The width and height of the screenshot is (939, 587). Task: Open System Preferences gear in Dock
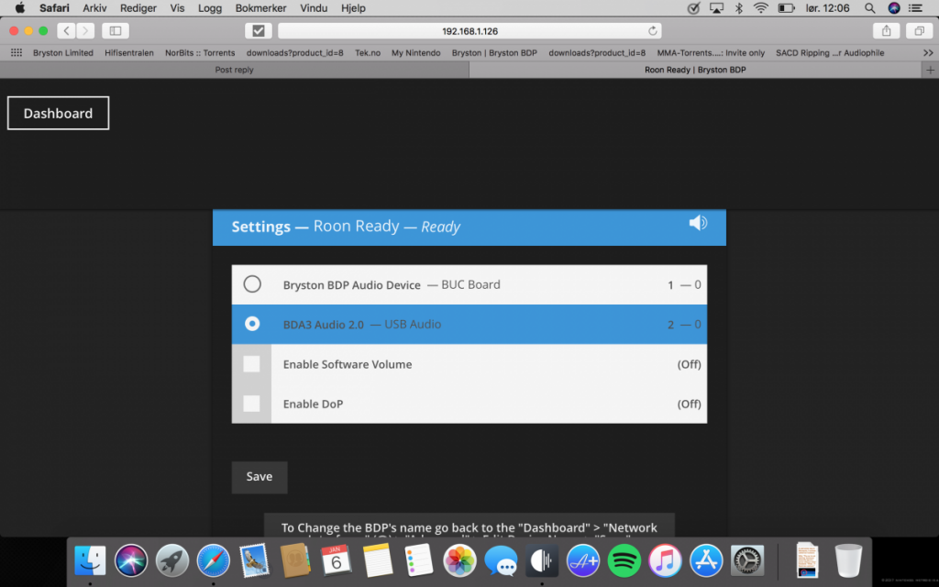pyautogui.click(x=746, y=560)
